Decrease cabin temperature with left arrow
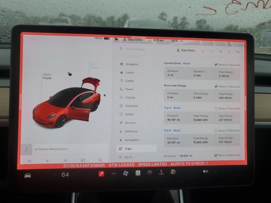The image size is (271, 203). pyautogui.click(x=55, y=175)
